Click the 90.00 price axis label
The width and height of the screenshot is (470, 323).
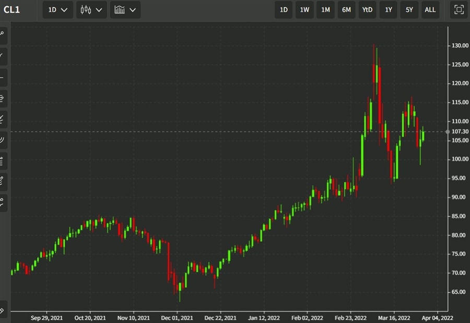pyautogui.click(x=459, y=197)
